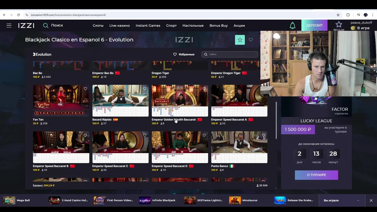Image resolution: width=377 pixels, height=212 pixels.
Task: Favorite the Bacará Rápido table heart
Action: click(145, 89)
